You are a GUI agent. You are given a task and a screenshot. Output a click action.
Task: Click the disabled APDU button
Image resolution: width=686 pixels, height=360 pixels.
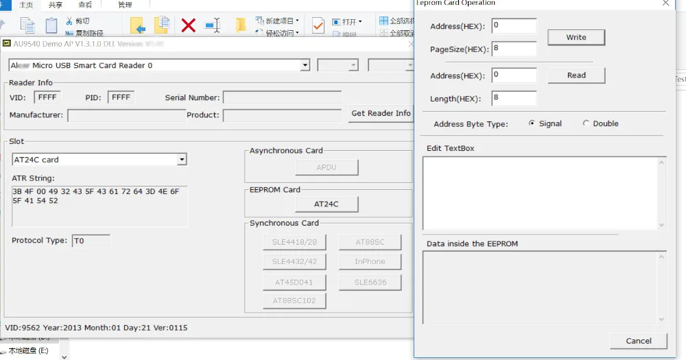pos(327,167)
